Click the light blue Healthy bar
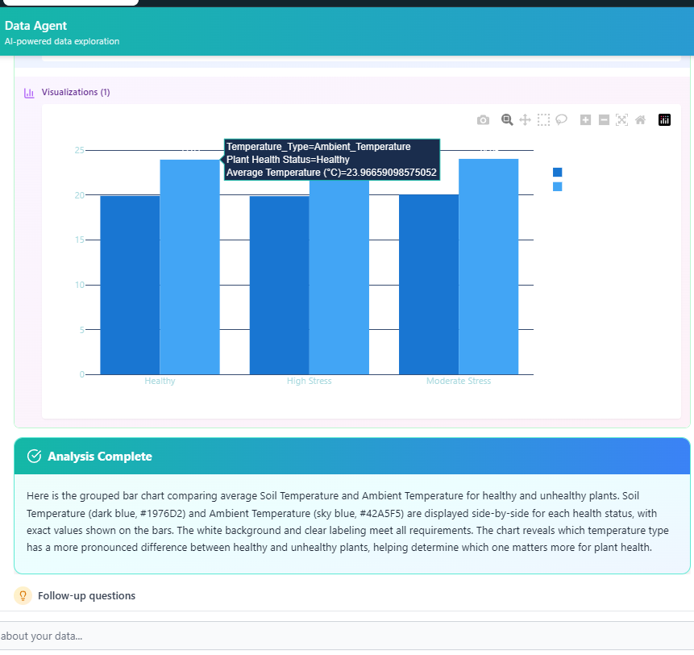This screenshot has height=655, width=694. [x=190, y=267]
